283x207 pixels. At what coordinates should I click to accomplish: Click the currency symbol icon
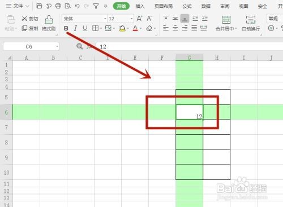[x=271, y=28]
